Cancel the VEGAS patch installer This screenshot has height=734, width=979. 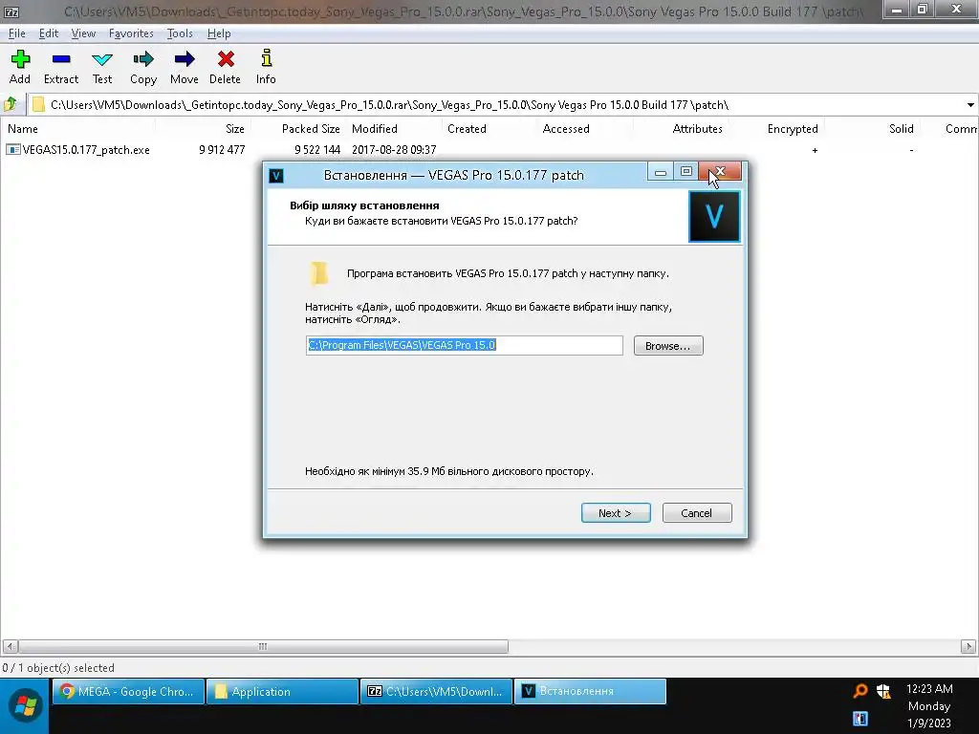point(697,513)
